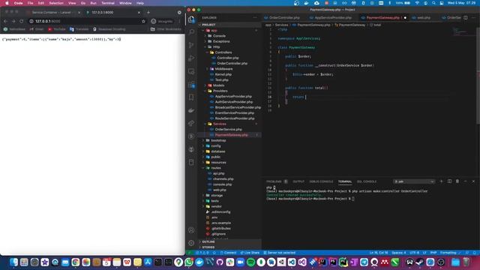Click the new terminal plus icon
This screenshot has height=270, width=480.
(441, 181)
